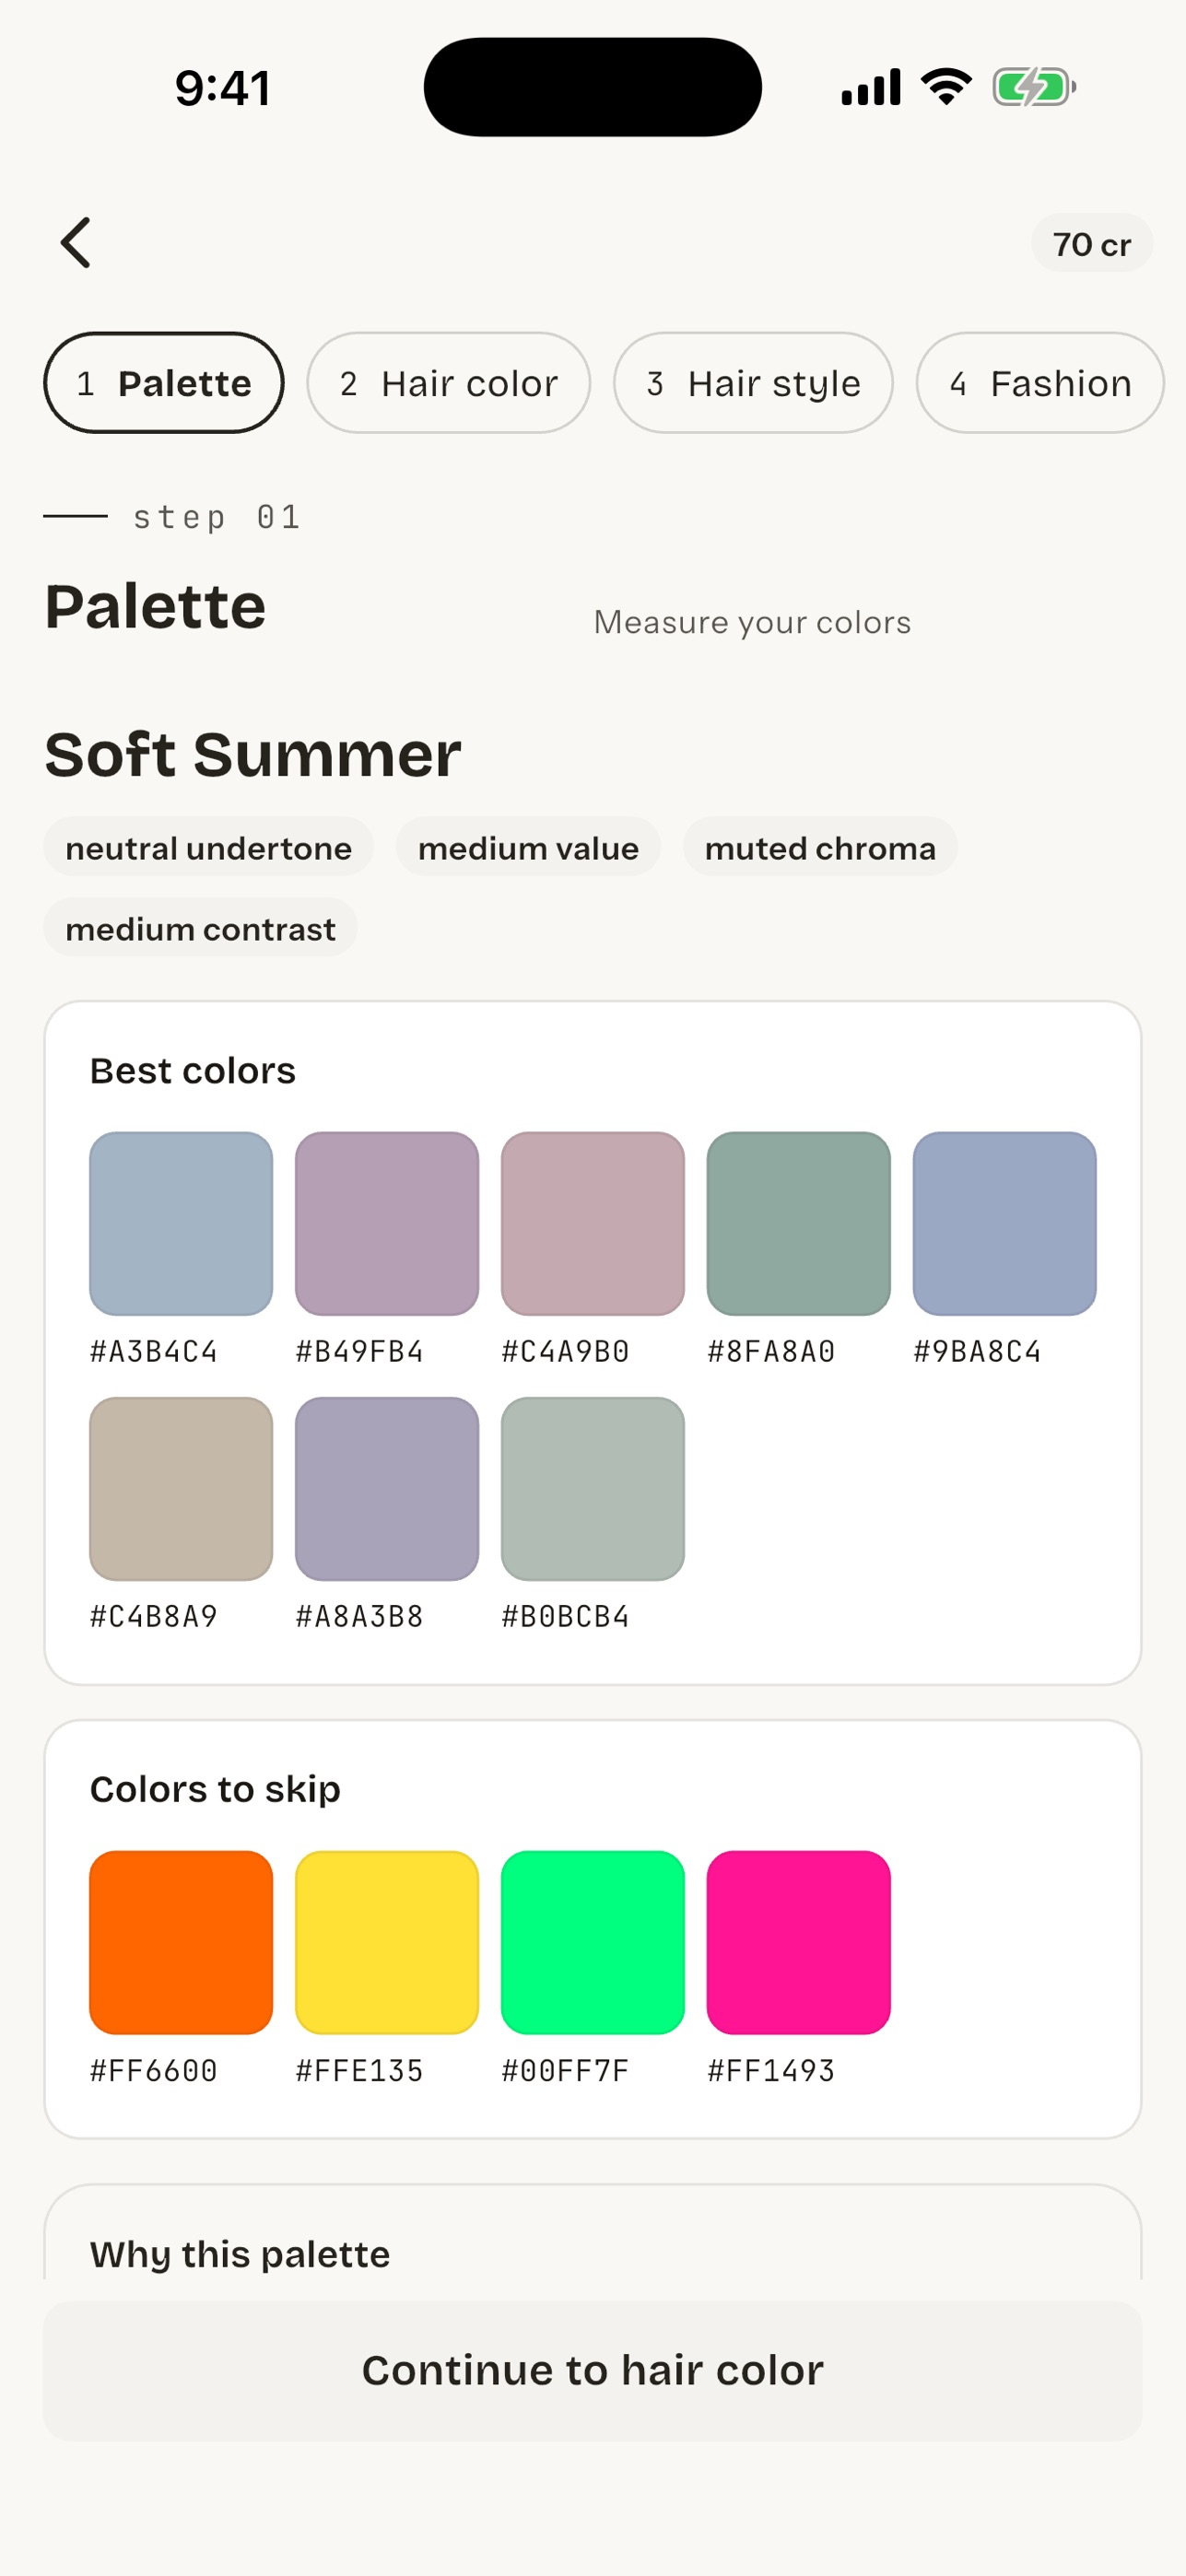Viewport: 1186px width, 2576px height.
Task: Select the Palette step tab
Action: pos(164,383)
